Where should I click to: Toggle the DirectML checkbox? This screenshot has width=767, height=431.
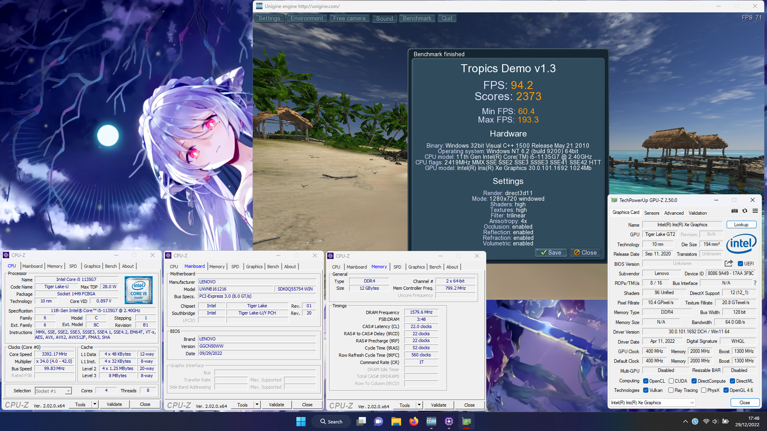coord(732,381)
